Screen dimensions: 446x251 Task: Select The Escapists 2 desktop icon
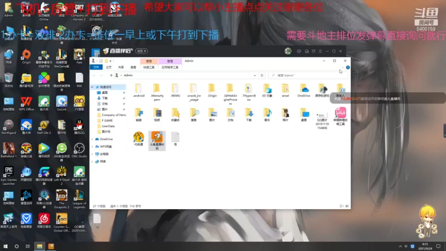pos(61,199)
